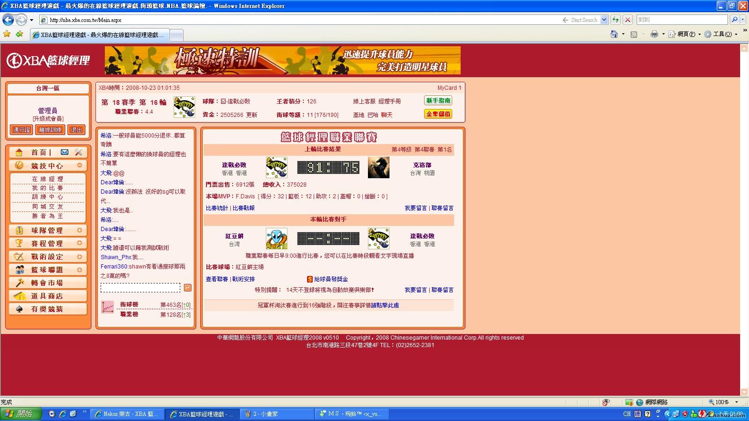Click the Windows 開始 Start button
The height and width of the screenshot is (421, 749).
pyautogui.click(x=21, y=414)
